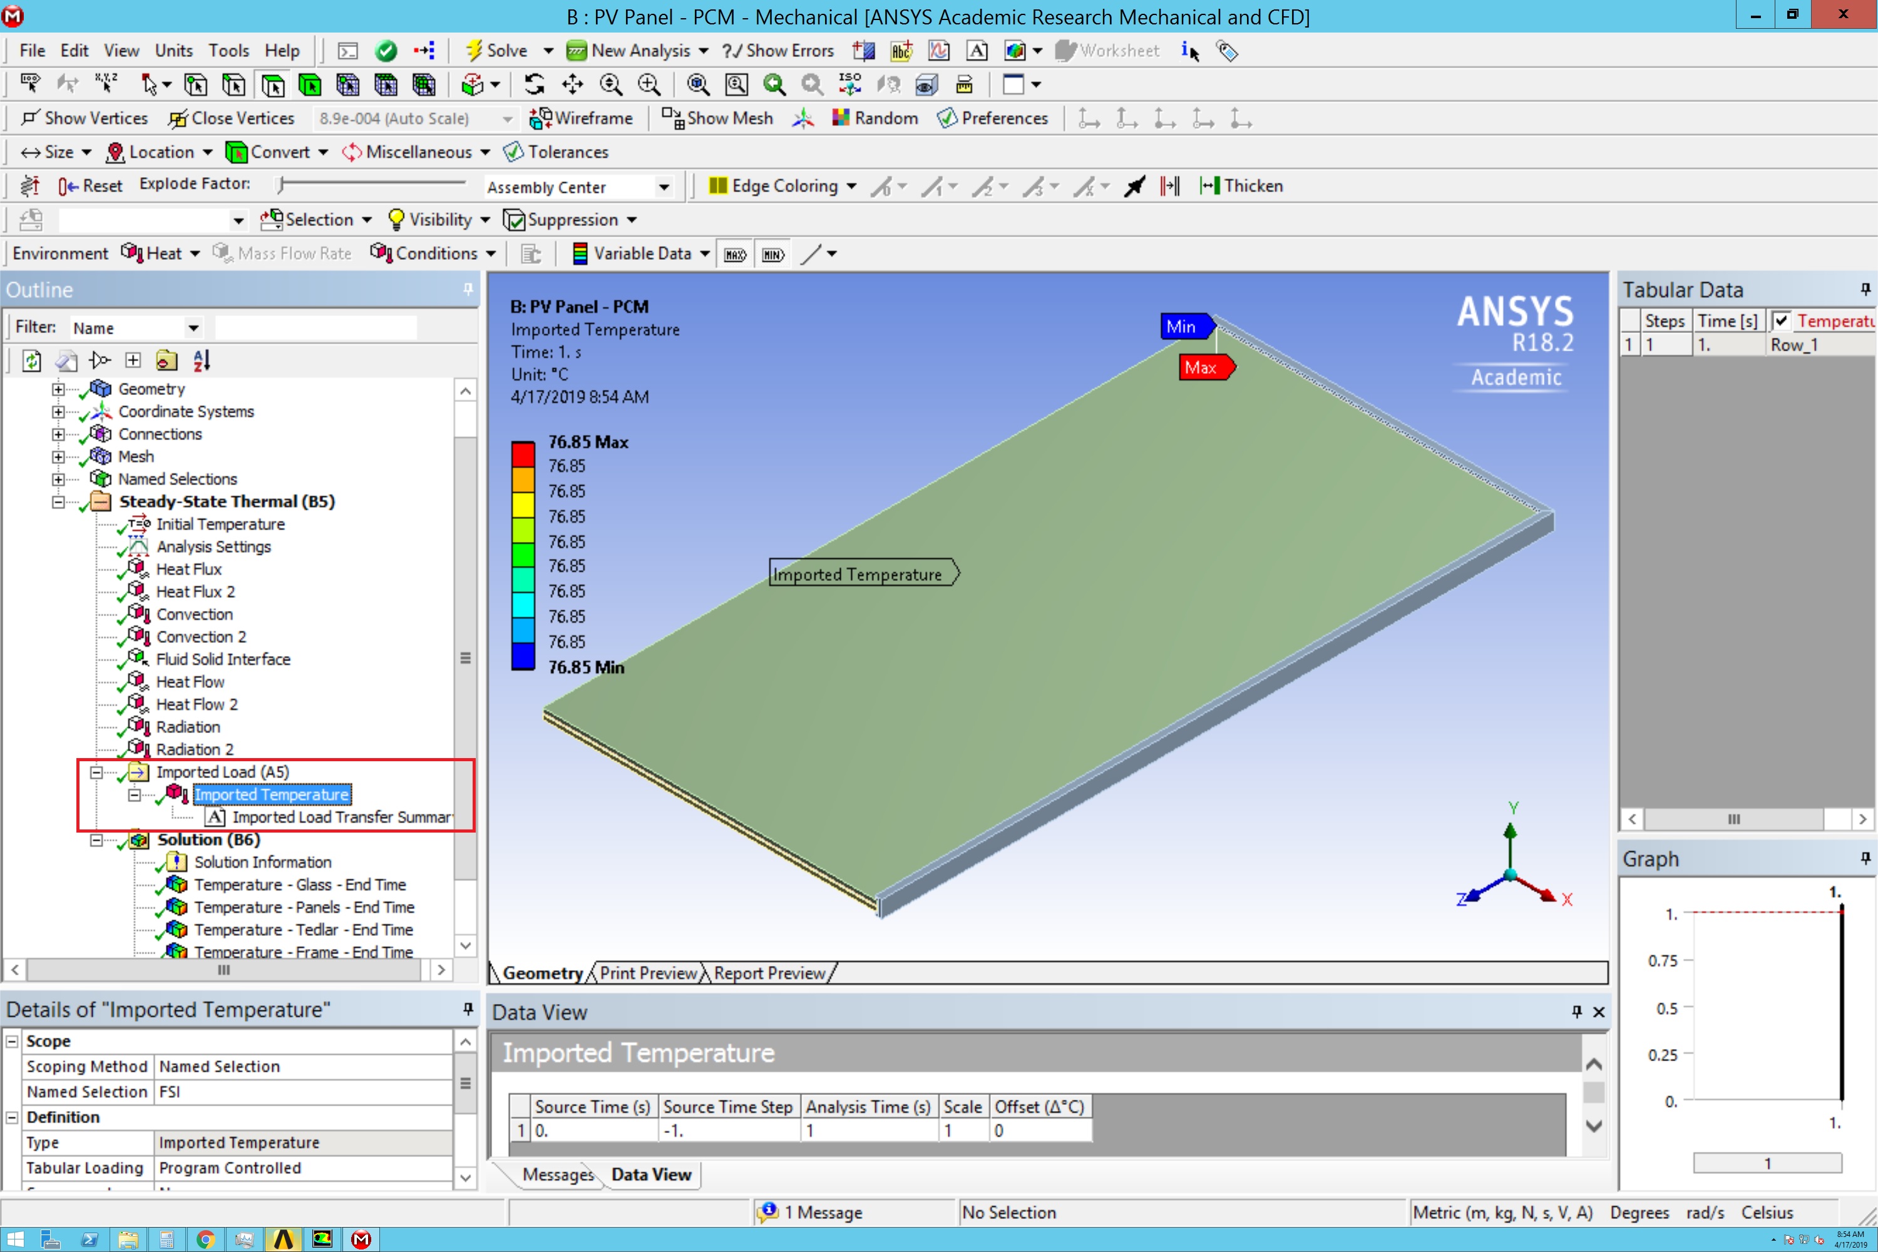Image resolution: width=1878 pixels, height=1252 pixels.
Task: Collapse the Steady-State Thermal (B5) node
Action: [x=58, y=502]
